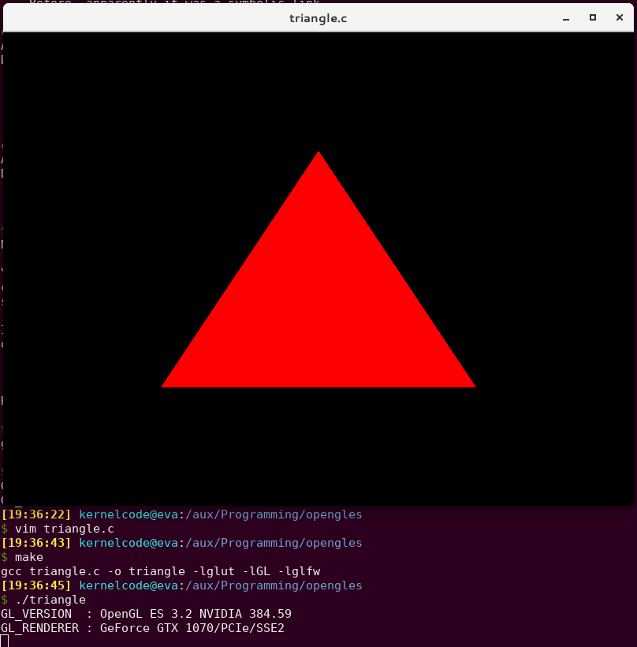Click the terminal cursor block at the bottom
Screen dimensions: 637x647
(x=5, y=641)
